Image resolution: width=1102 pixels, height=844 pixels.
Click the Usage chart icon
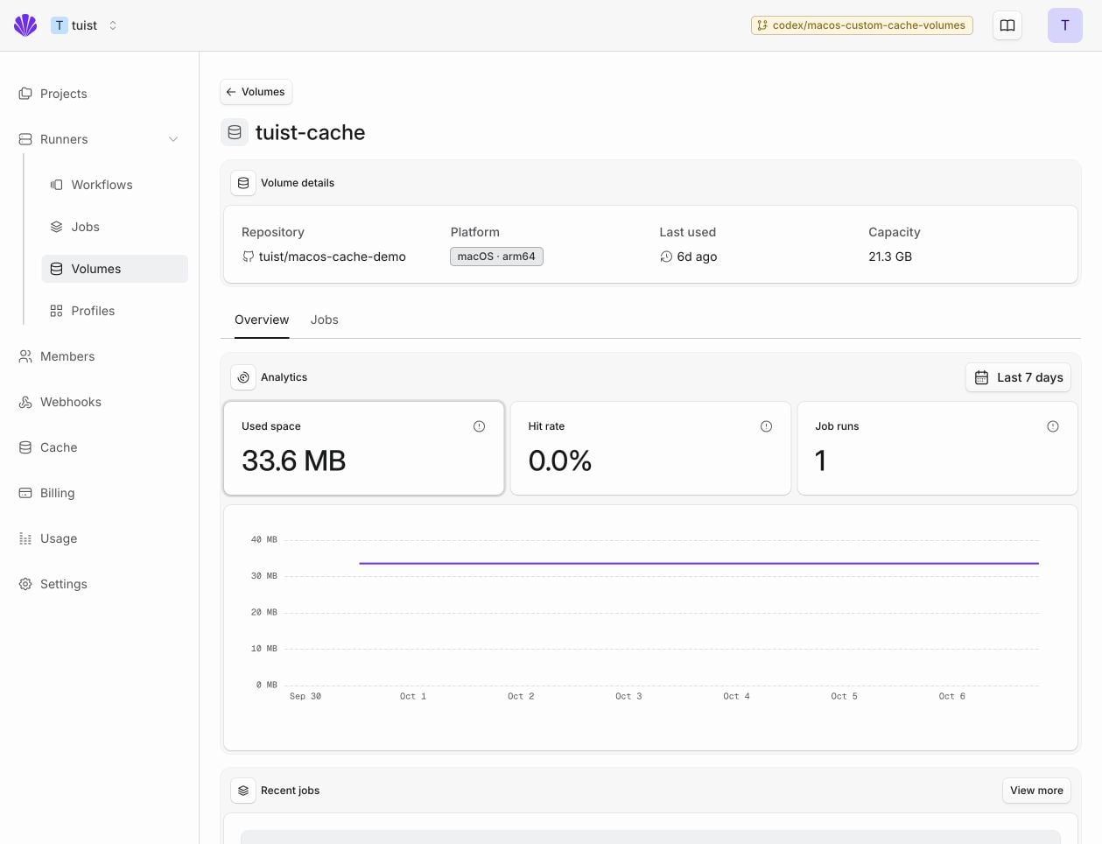[x=25, y=538]
